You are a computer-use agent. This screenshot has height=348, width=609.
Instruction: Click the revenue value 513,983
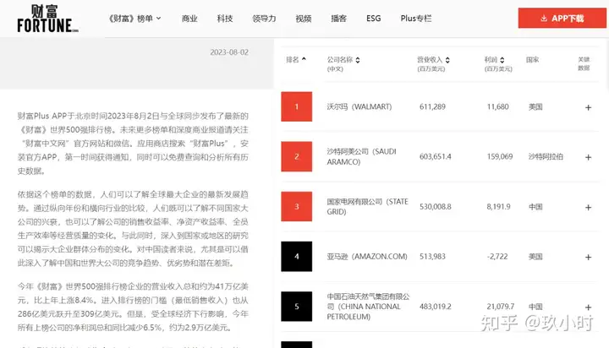pos(432,257)
